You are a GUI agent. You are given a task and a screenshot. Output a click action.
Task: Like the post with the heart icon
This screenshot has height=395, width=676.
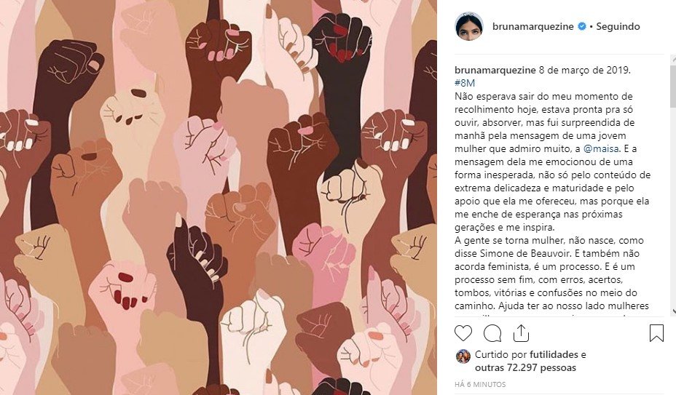tap(463, 333)
